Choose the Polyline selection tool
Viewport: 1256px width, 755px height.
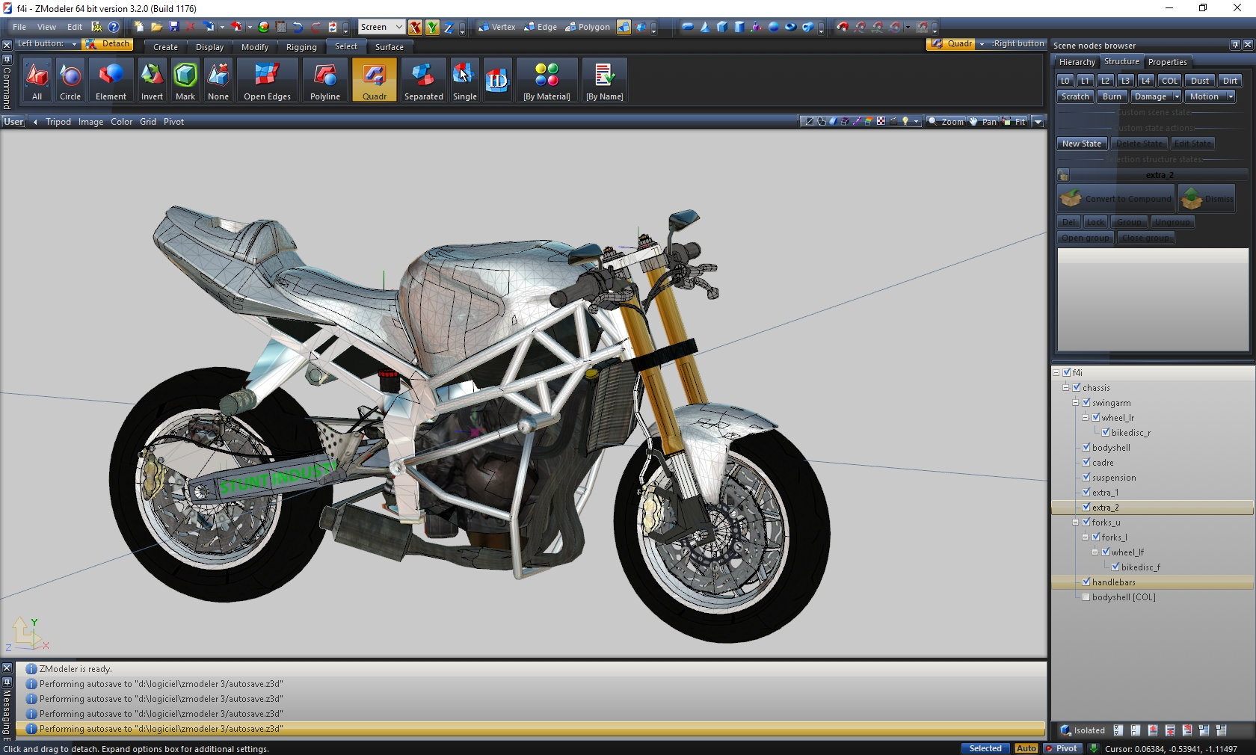point(324,80)
